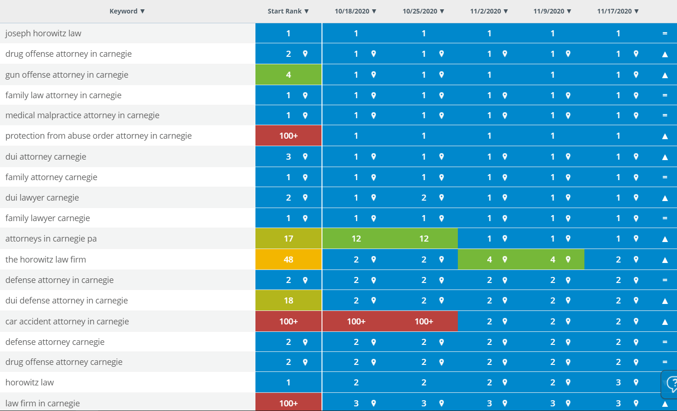Click map pin in drug offense attorney in carnegie Start Rank
Viewport: 677px width, 411px height.
point(305,54)
